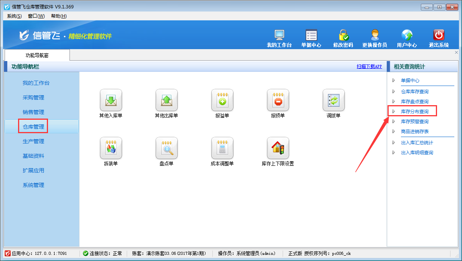Launch the 拆装单 icon
Screen dimensions: 462x261
coord(111,148)
